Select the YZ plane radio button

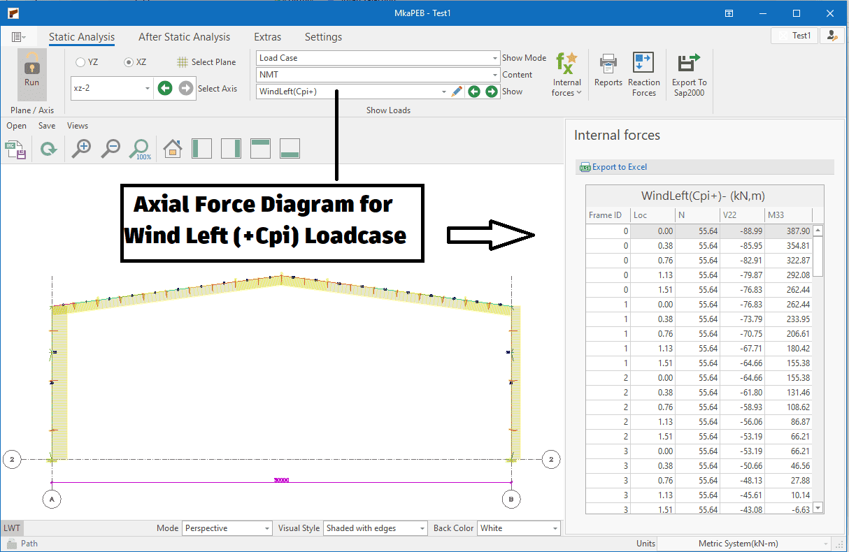[80, 62]
